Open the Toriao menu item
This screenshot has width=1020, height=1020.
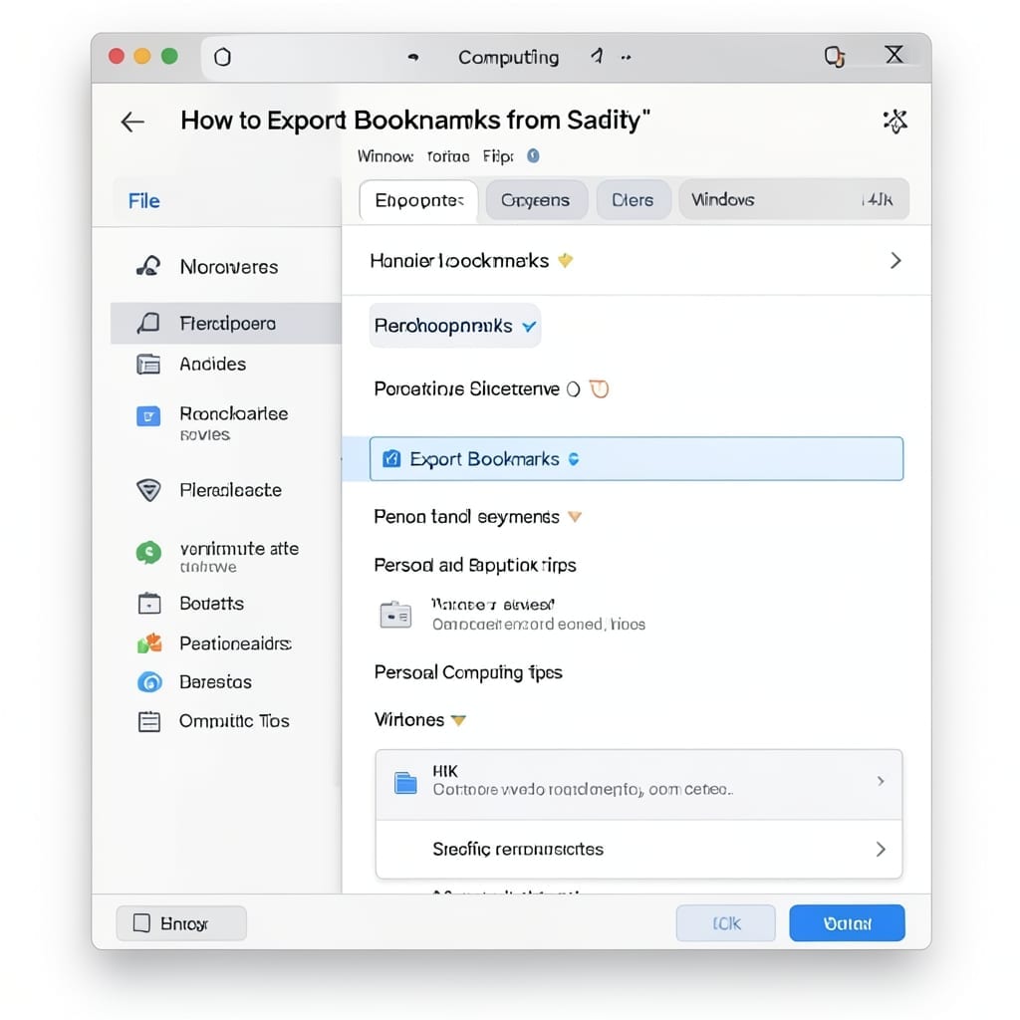pyautogui.click(x=448, y=156)
